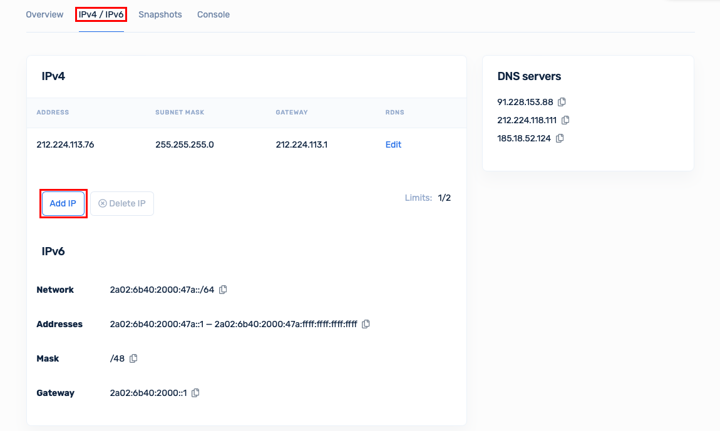
Task: Click the IPv6 section heading
Action: pyautogui.click(x=53, y=251)
